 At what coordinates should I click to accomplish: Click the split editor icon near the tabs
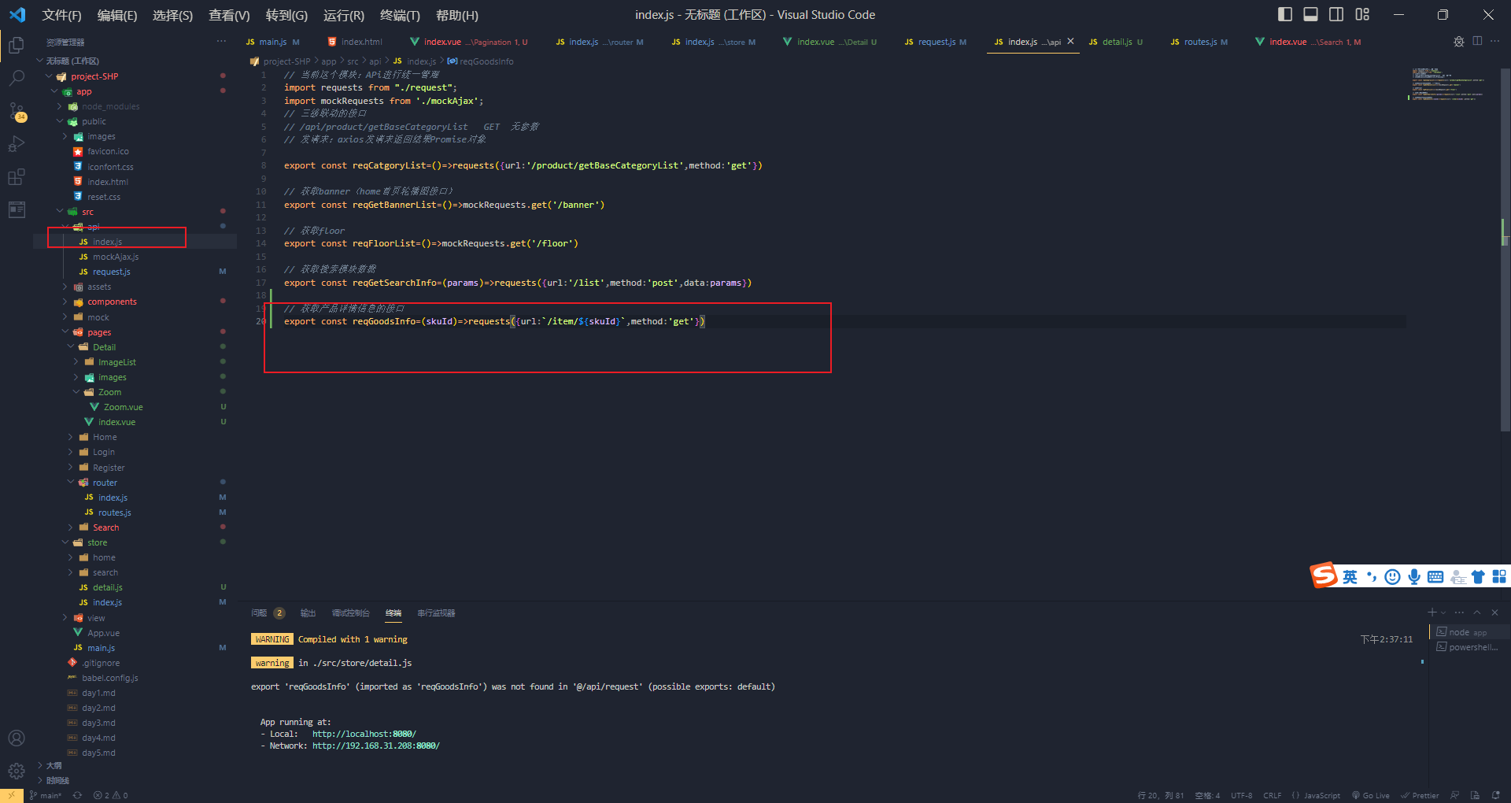pos(1477,41)
